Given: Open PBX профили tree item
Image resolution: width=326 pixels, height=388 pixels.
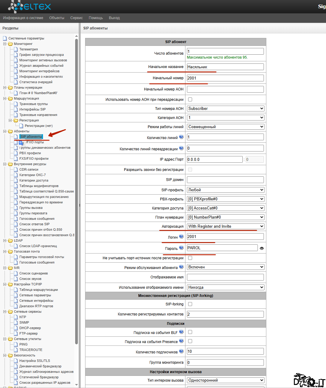Looking at the screenshot, I should tap(30, 153).
